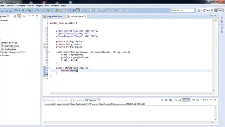Toggle Link with Editor in Package Explorer
This screenshot has width=225, height=127.
point(19,16)
